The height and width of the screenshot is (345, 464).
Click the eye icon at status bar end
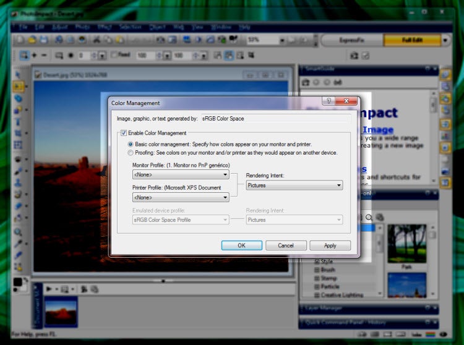point(443,334)
